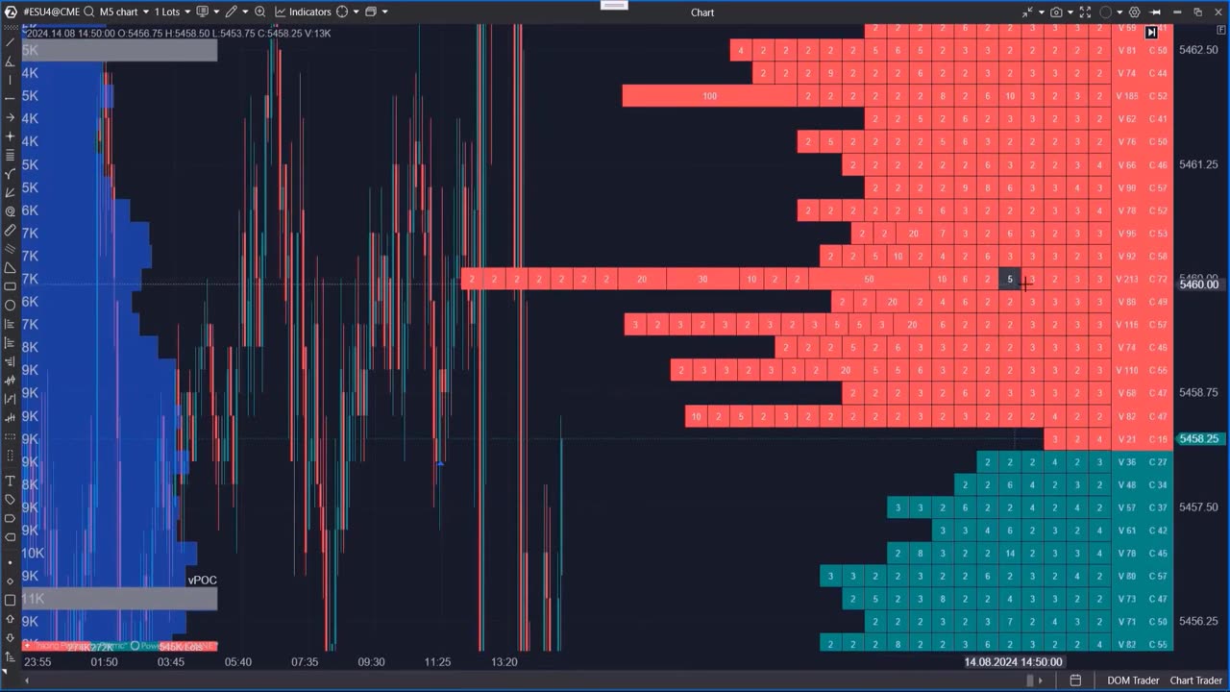Click the 11K volume profile row
The width and height of the screenshot is (1230, 692).
pos(119,599)
